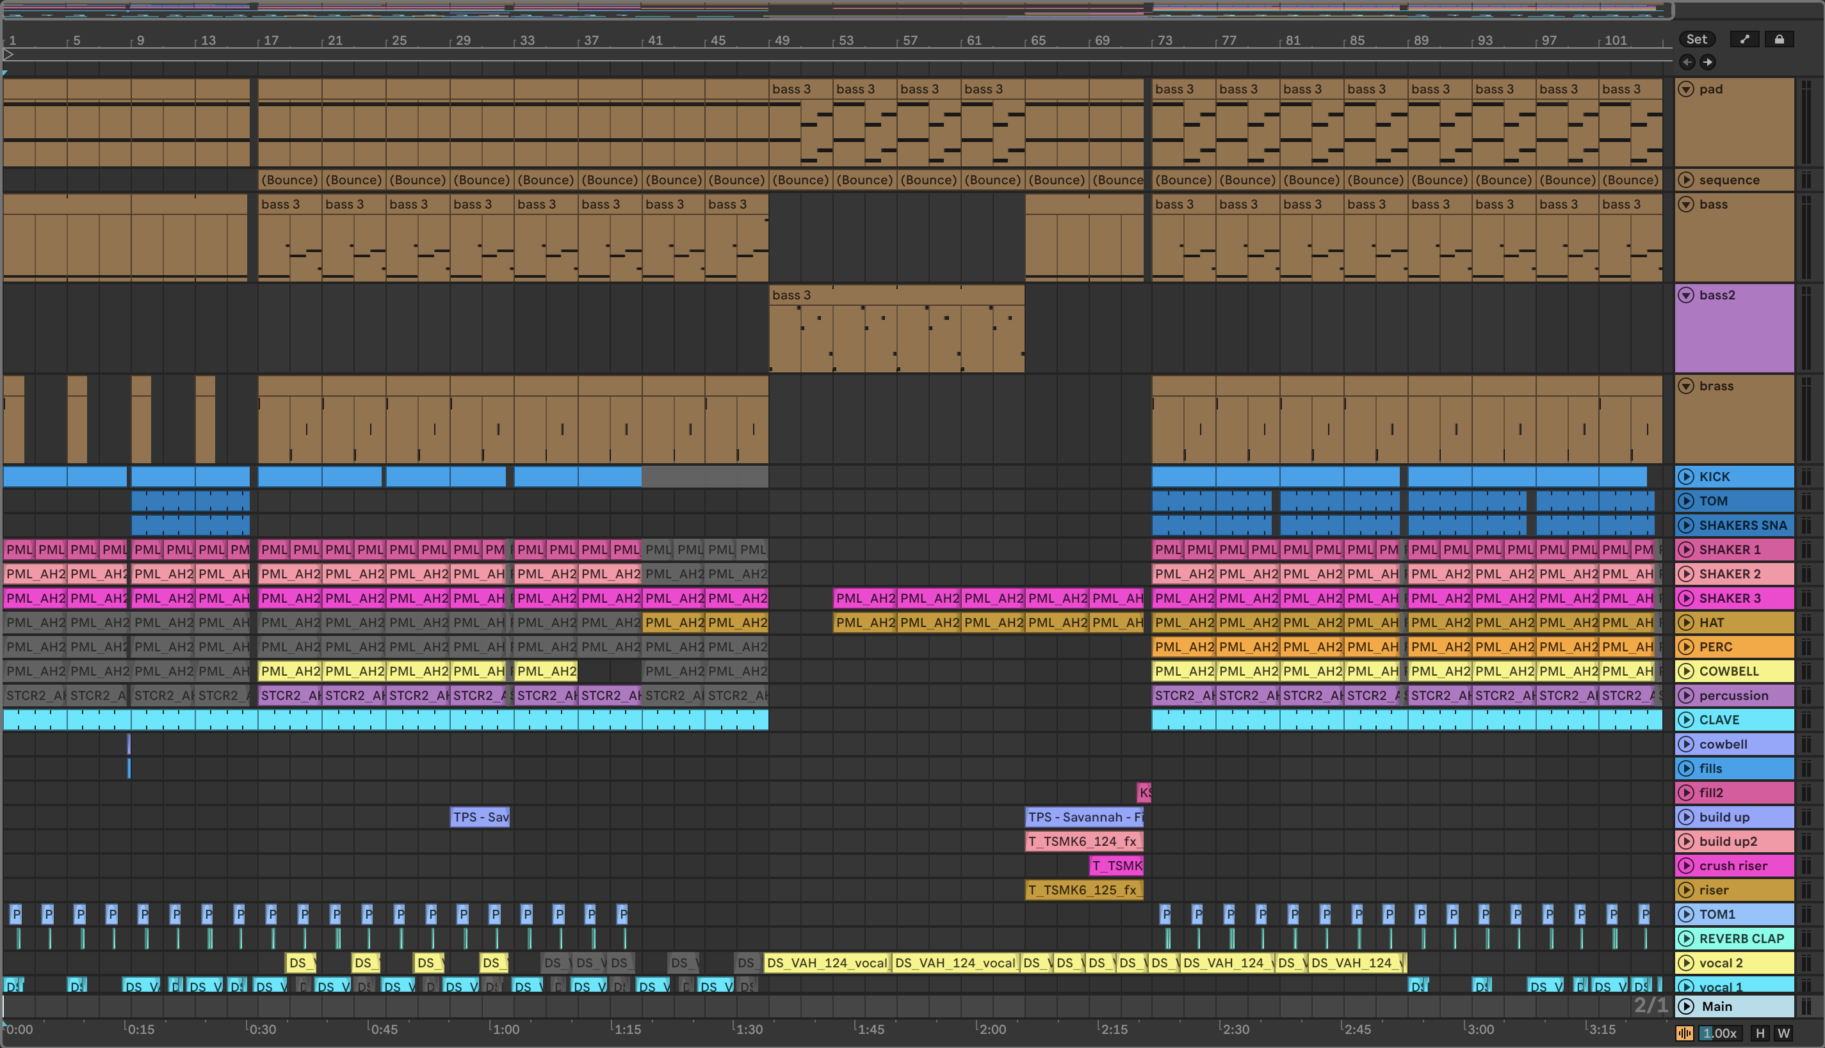Select the bass2 track header
The image size is (1825, 1048).
(1734, 328)
